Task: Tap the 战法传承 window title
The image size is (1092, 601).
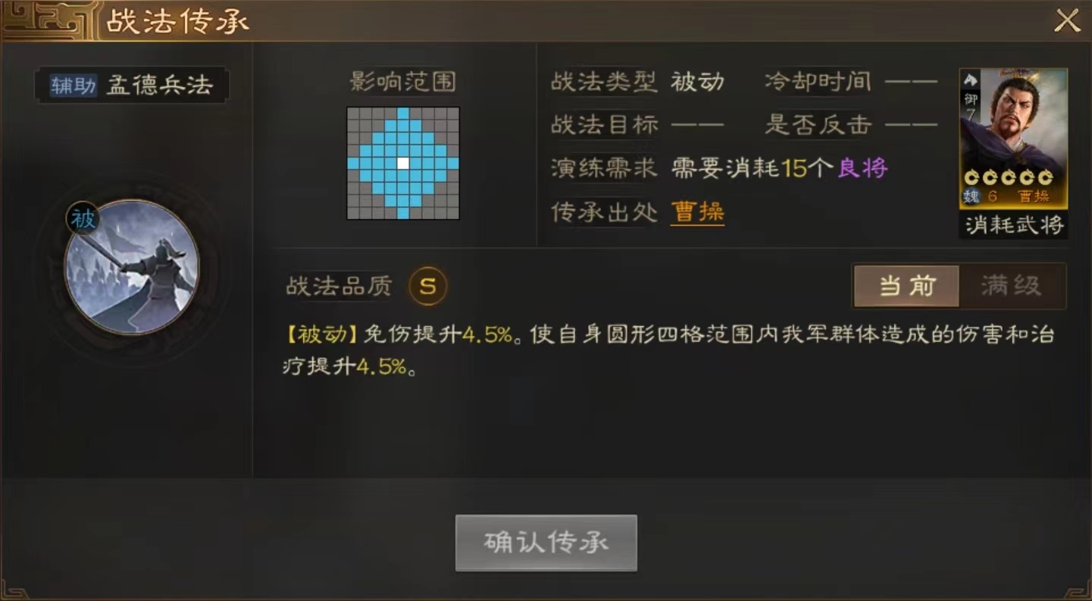Action: 177,22
